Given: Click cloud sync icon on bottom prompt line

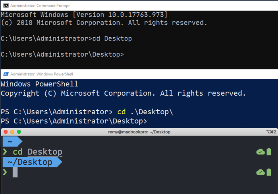Looking at the screenshot, I should point(261,172).
